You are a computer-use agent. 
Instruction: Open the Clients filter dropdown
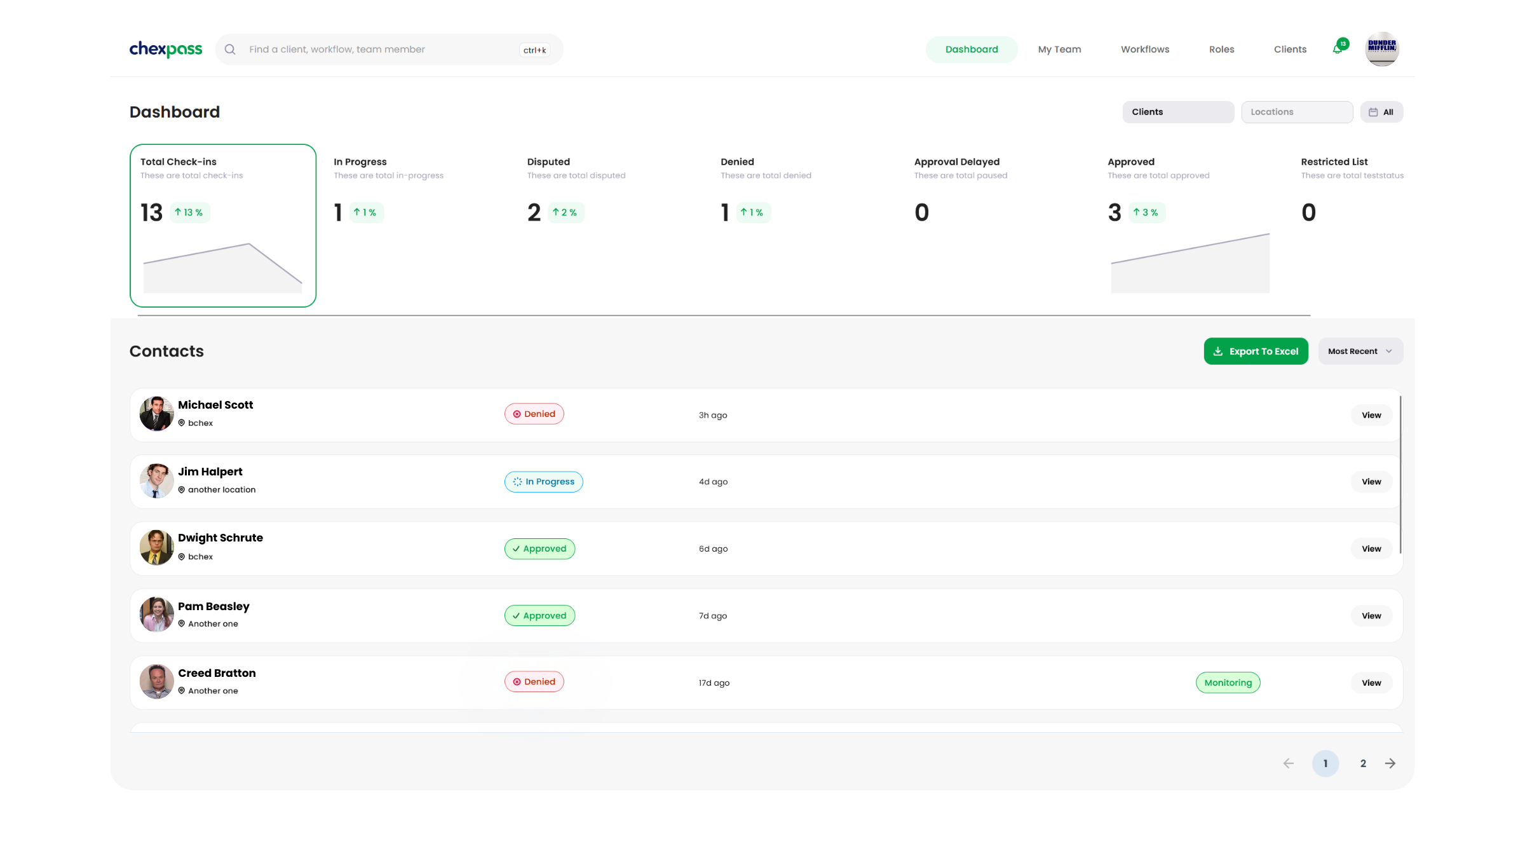[1177, 112]
